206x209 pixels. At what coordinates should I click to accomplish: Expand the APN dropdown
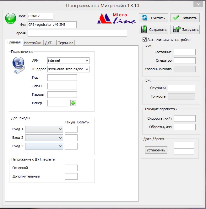87,60
